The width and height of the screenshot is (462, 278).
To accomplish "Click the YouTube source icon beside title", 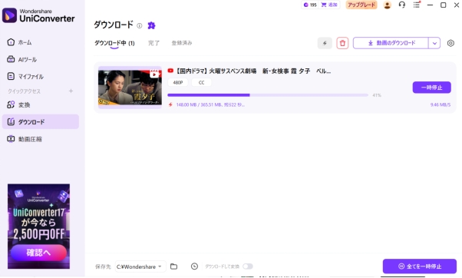I will [x=170, y=71].
